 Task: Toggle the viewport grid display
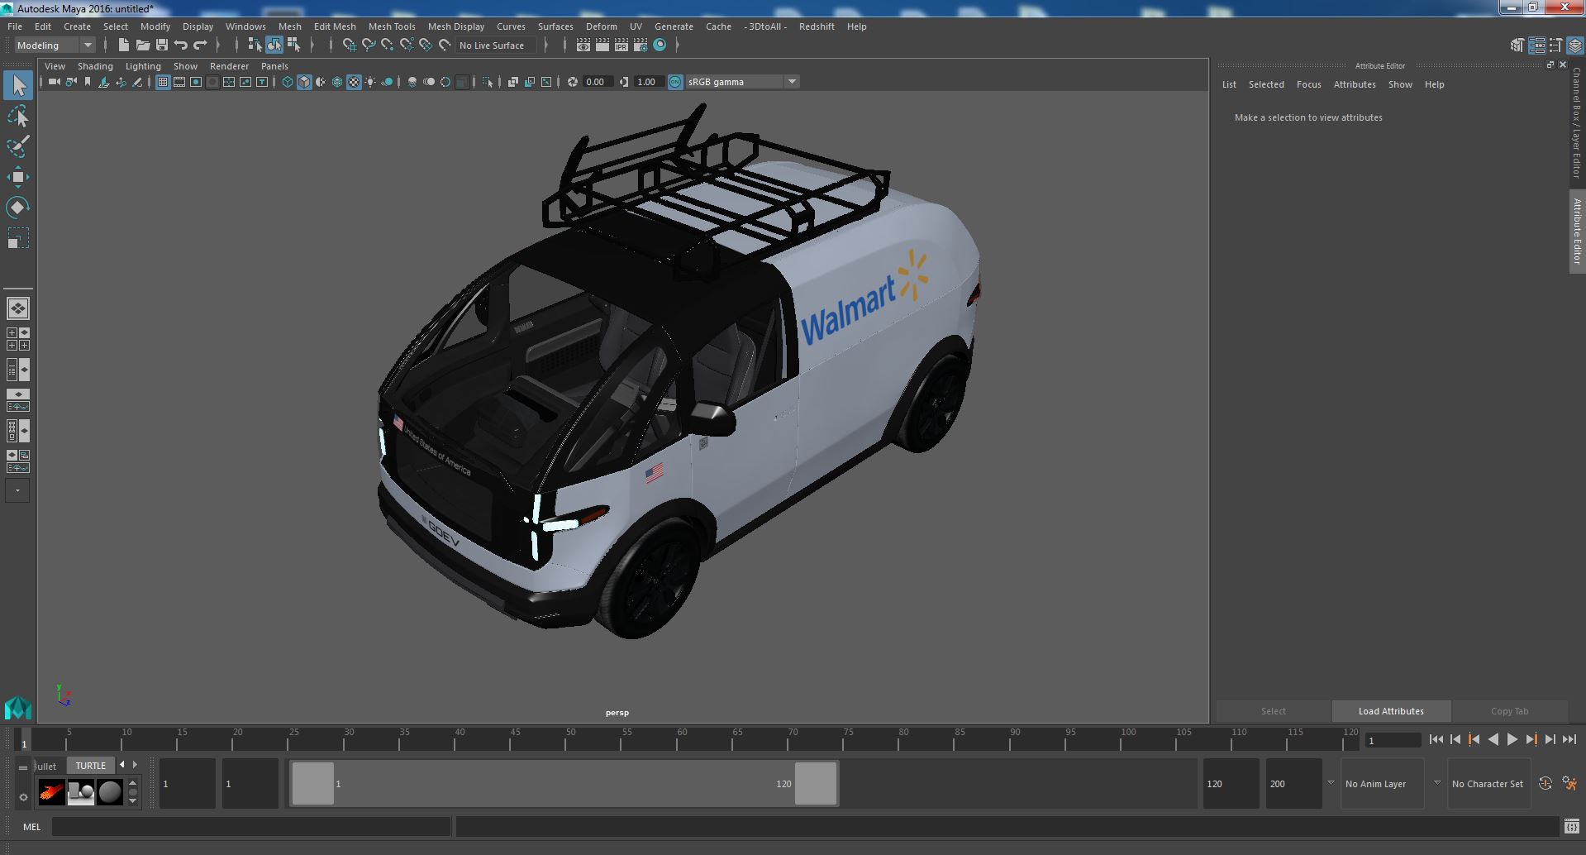point(163,82)
